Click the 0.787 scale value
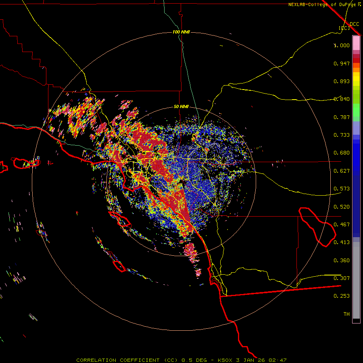The width and height of the screenshot is (363, 363). click(x=342, y=117)
